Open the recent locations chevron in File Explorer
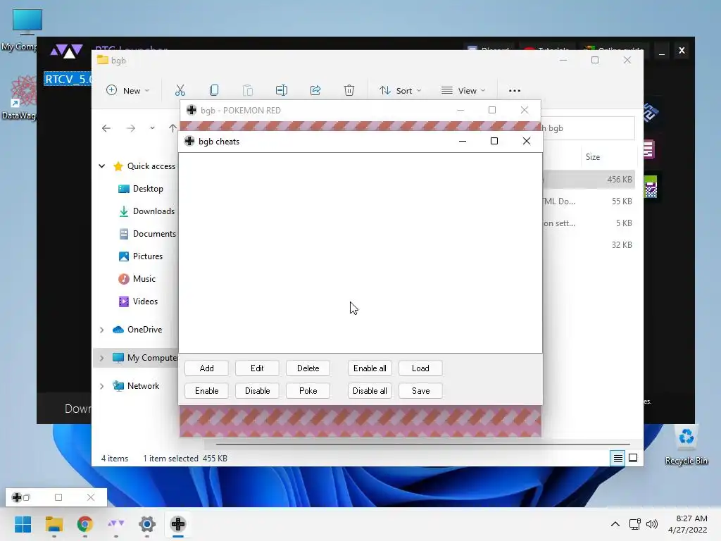This screenshot has width=721, height=541. point(152,128)
